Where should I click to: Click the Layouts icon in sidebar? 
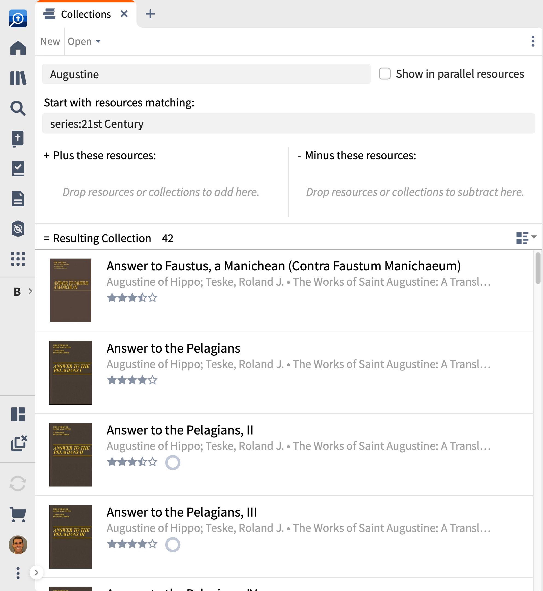click(18, 414)
